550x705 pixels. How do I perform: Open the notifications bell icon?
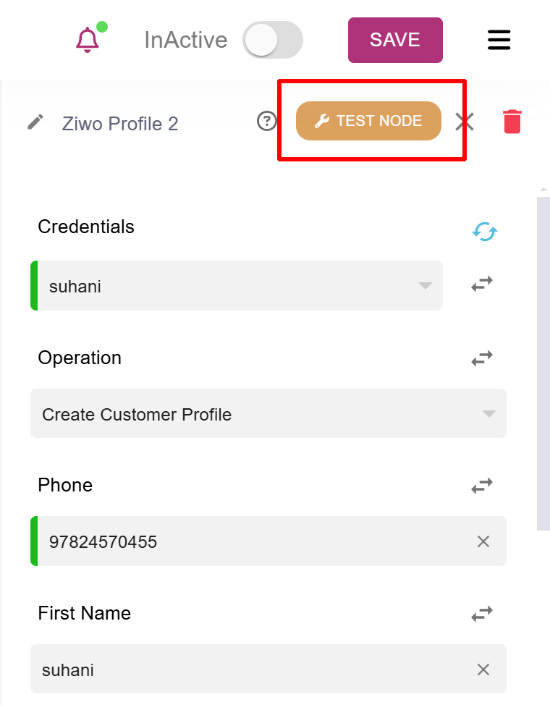click(88, 40)
